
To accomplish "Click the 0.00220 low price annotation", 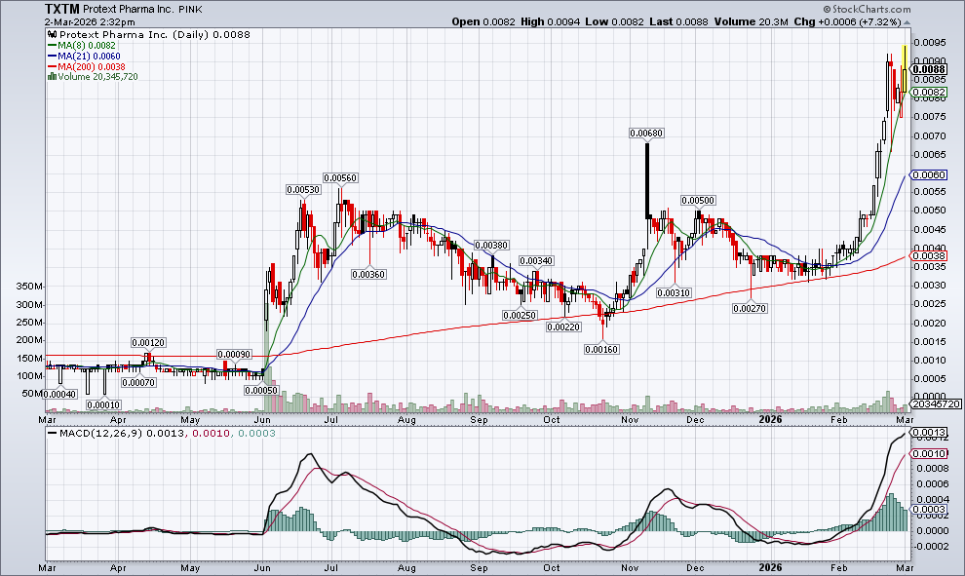I will point(563,326).
